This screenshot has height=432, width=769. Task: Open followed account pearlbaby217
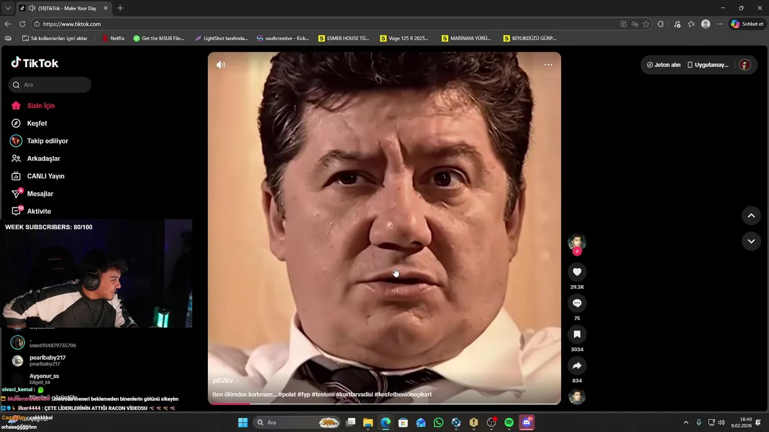(x=38, y=361)
